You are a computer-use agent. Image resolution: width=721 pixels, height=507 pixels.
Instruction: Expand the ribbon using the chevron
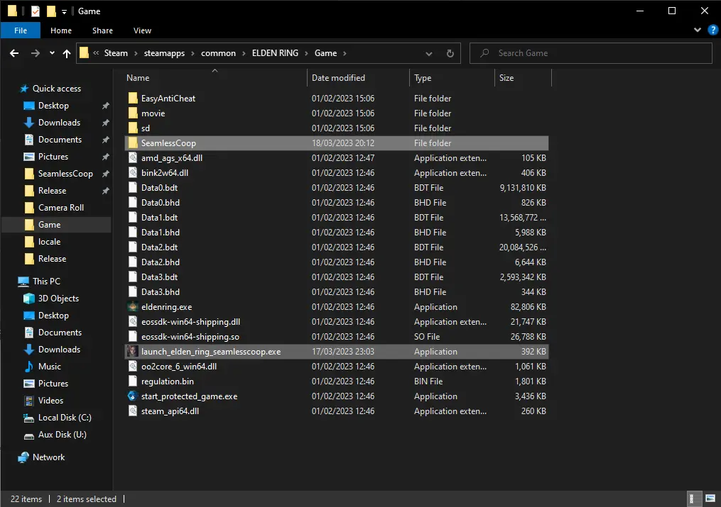point(697,30)
